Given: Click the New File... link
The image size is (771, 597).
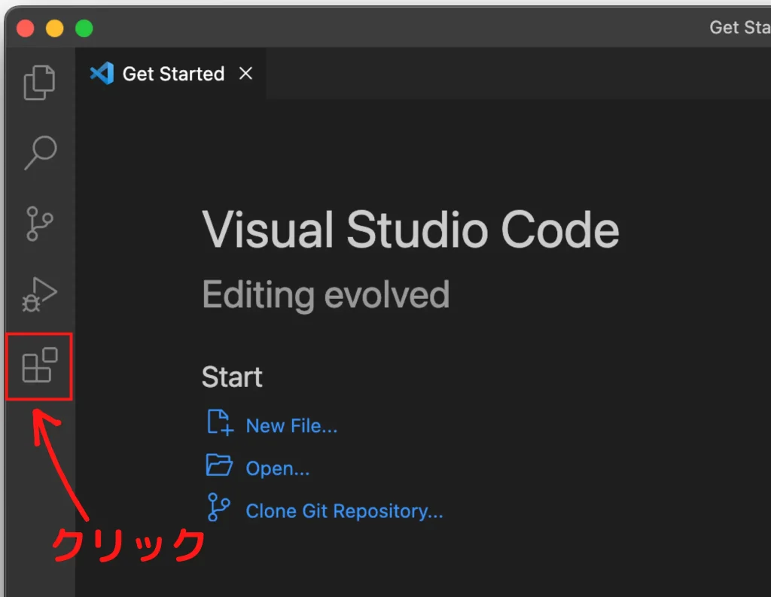Looking at the screenshot, I should coord(291,426).
